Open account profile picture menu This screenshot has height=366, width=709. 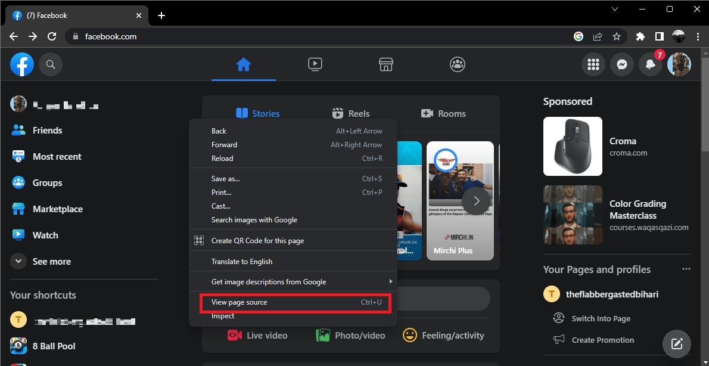pos(679,65)
